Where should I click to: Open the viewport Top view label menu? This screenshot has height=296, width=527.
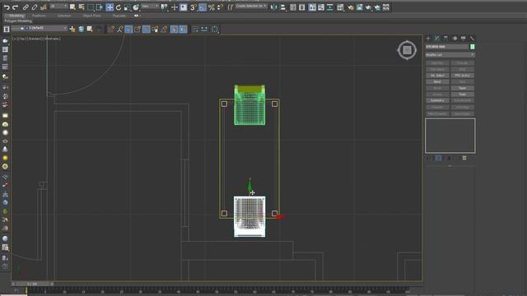[21, 39]
